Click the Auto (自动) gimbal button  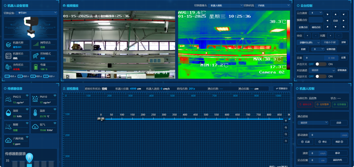click(335, 21)
